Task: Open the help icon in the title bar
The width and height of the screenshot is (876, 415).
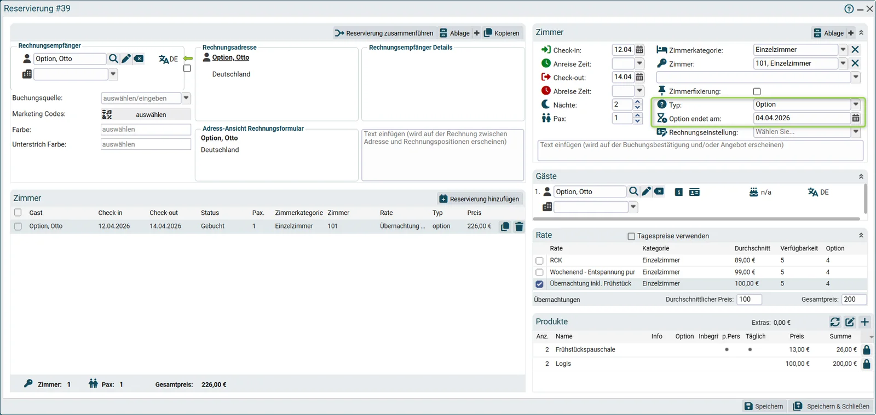Action: point(849,9)
